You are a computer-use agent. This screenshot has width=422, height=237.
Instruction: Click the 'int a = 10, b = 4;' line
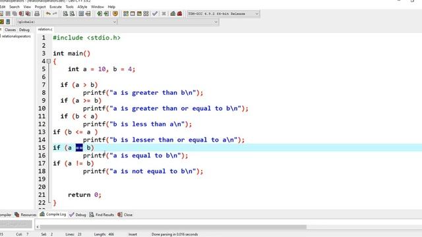[x=102, y=69]
